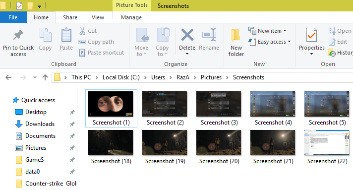Open the Manage tab
Viewport: 353px width, 190px height.
coord(131,17)
